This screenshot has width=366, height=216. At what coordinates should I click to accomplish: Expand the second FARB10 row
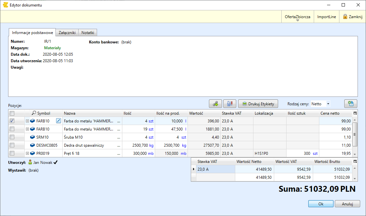(27, 129)
